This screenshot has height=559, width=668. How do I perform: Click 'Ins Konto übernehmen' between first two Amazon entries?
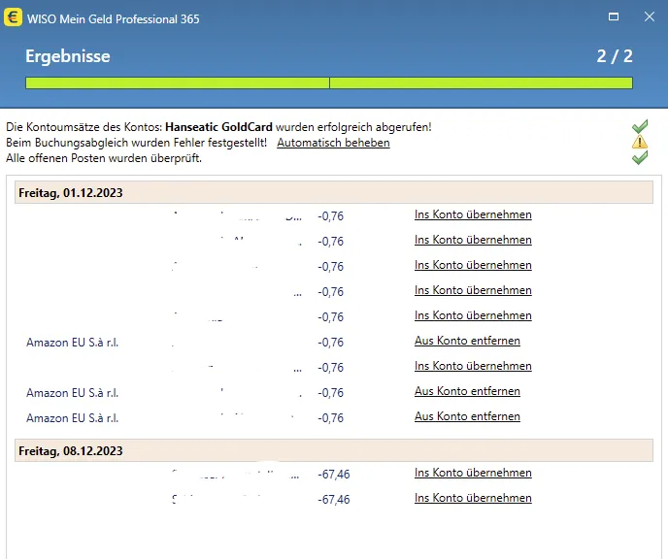tap(473, 366)
